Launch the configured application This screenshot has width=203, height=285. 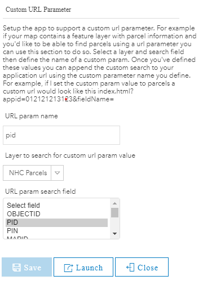pos(83,267)
